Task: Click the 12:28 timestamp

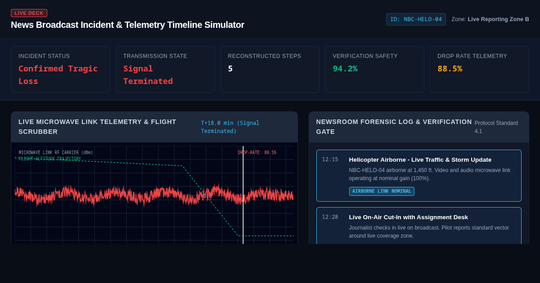Action: point(330,217)
